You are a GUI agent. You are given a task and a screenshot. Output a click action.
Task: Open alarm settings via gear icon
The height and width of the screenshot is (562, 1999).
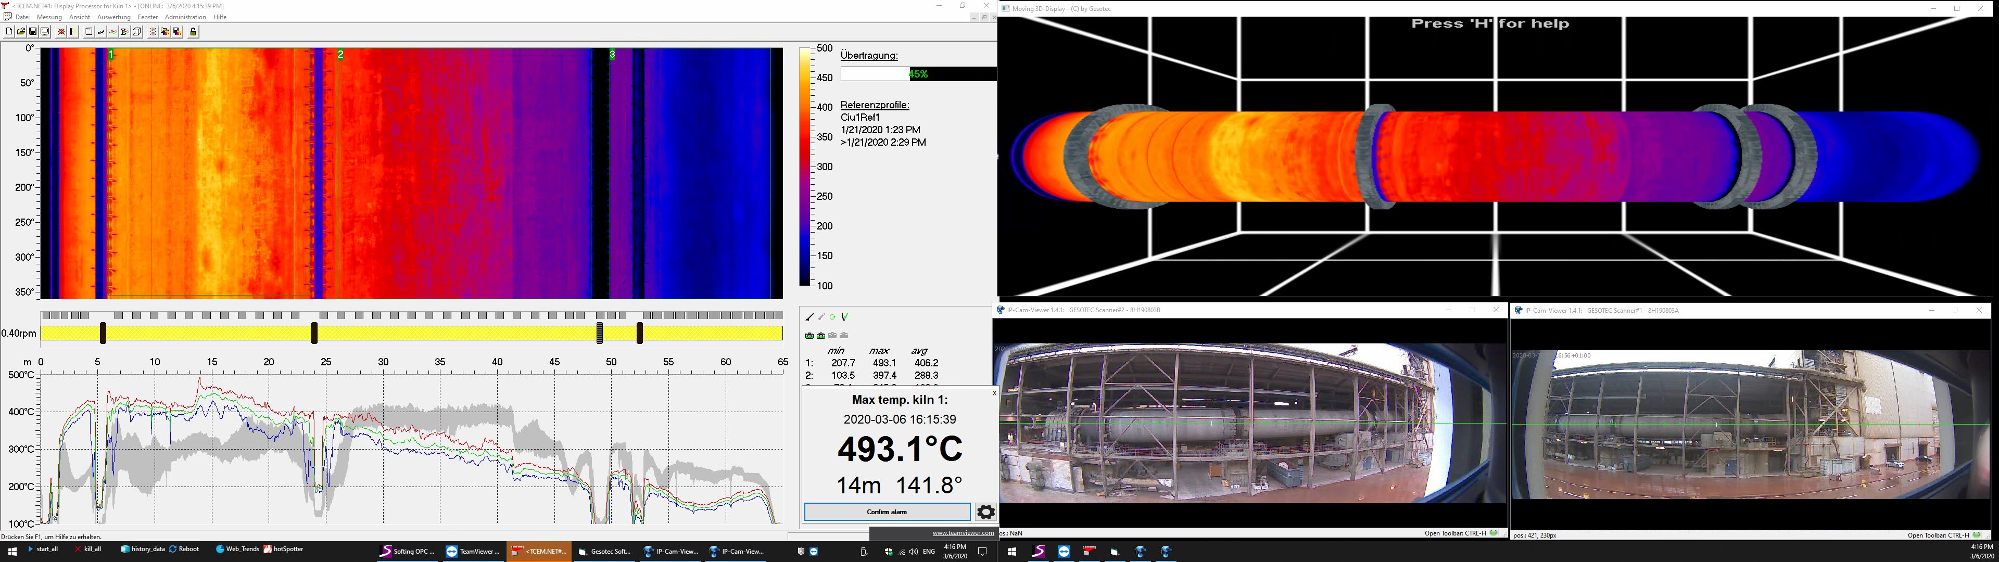tap(985, 512)
